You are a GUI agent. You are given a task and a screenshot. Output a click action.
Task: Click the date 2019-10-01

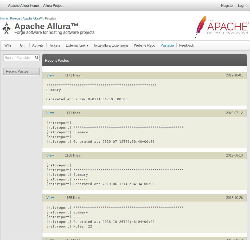click(x=234, y=75)
